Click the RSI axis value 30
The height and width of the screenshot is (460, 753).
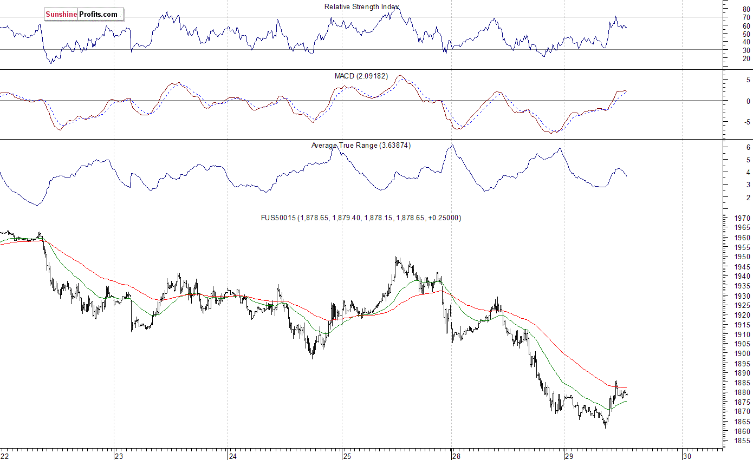(746, 50)
